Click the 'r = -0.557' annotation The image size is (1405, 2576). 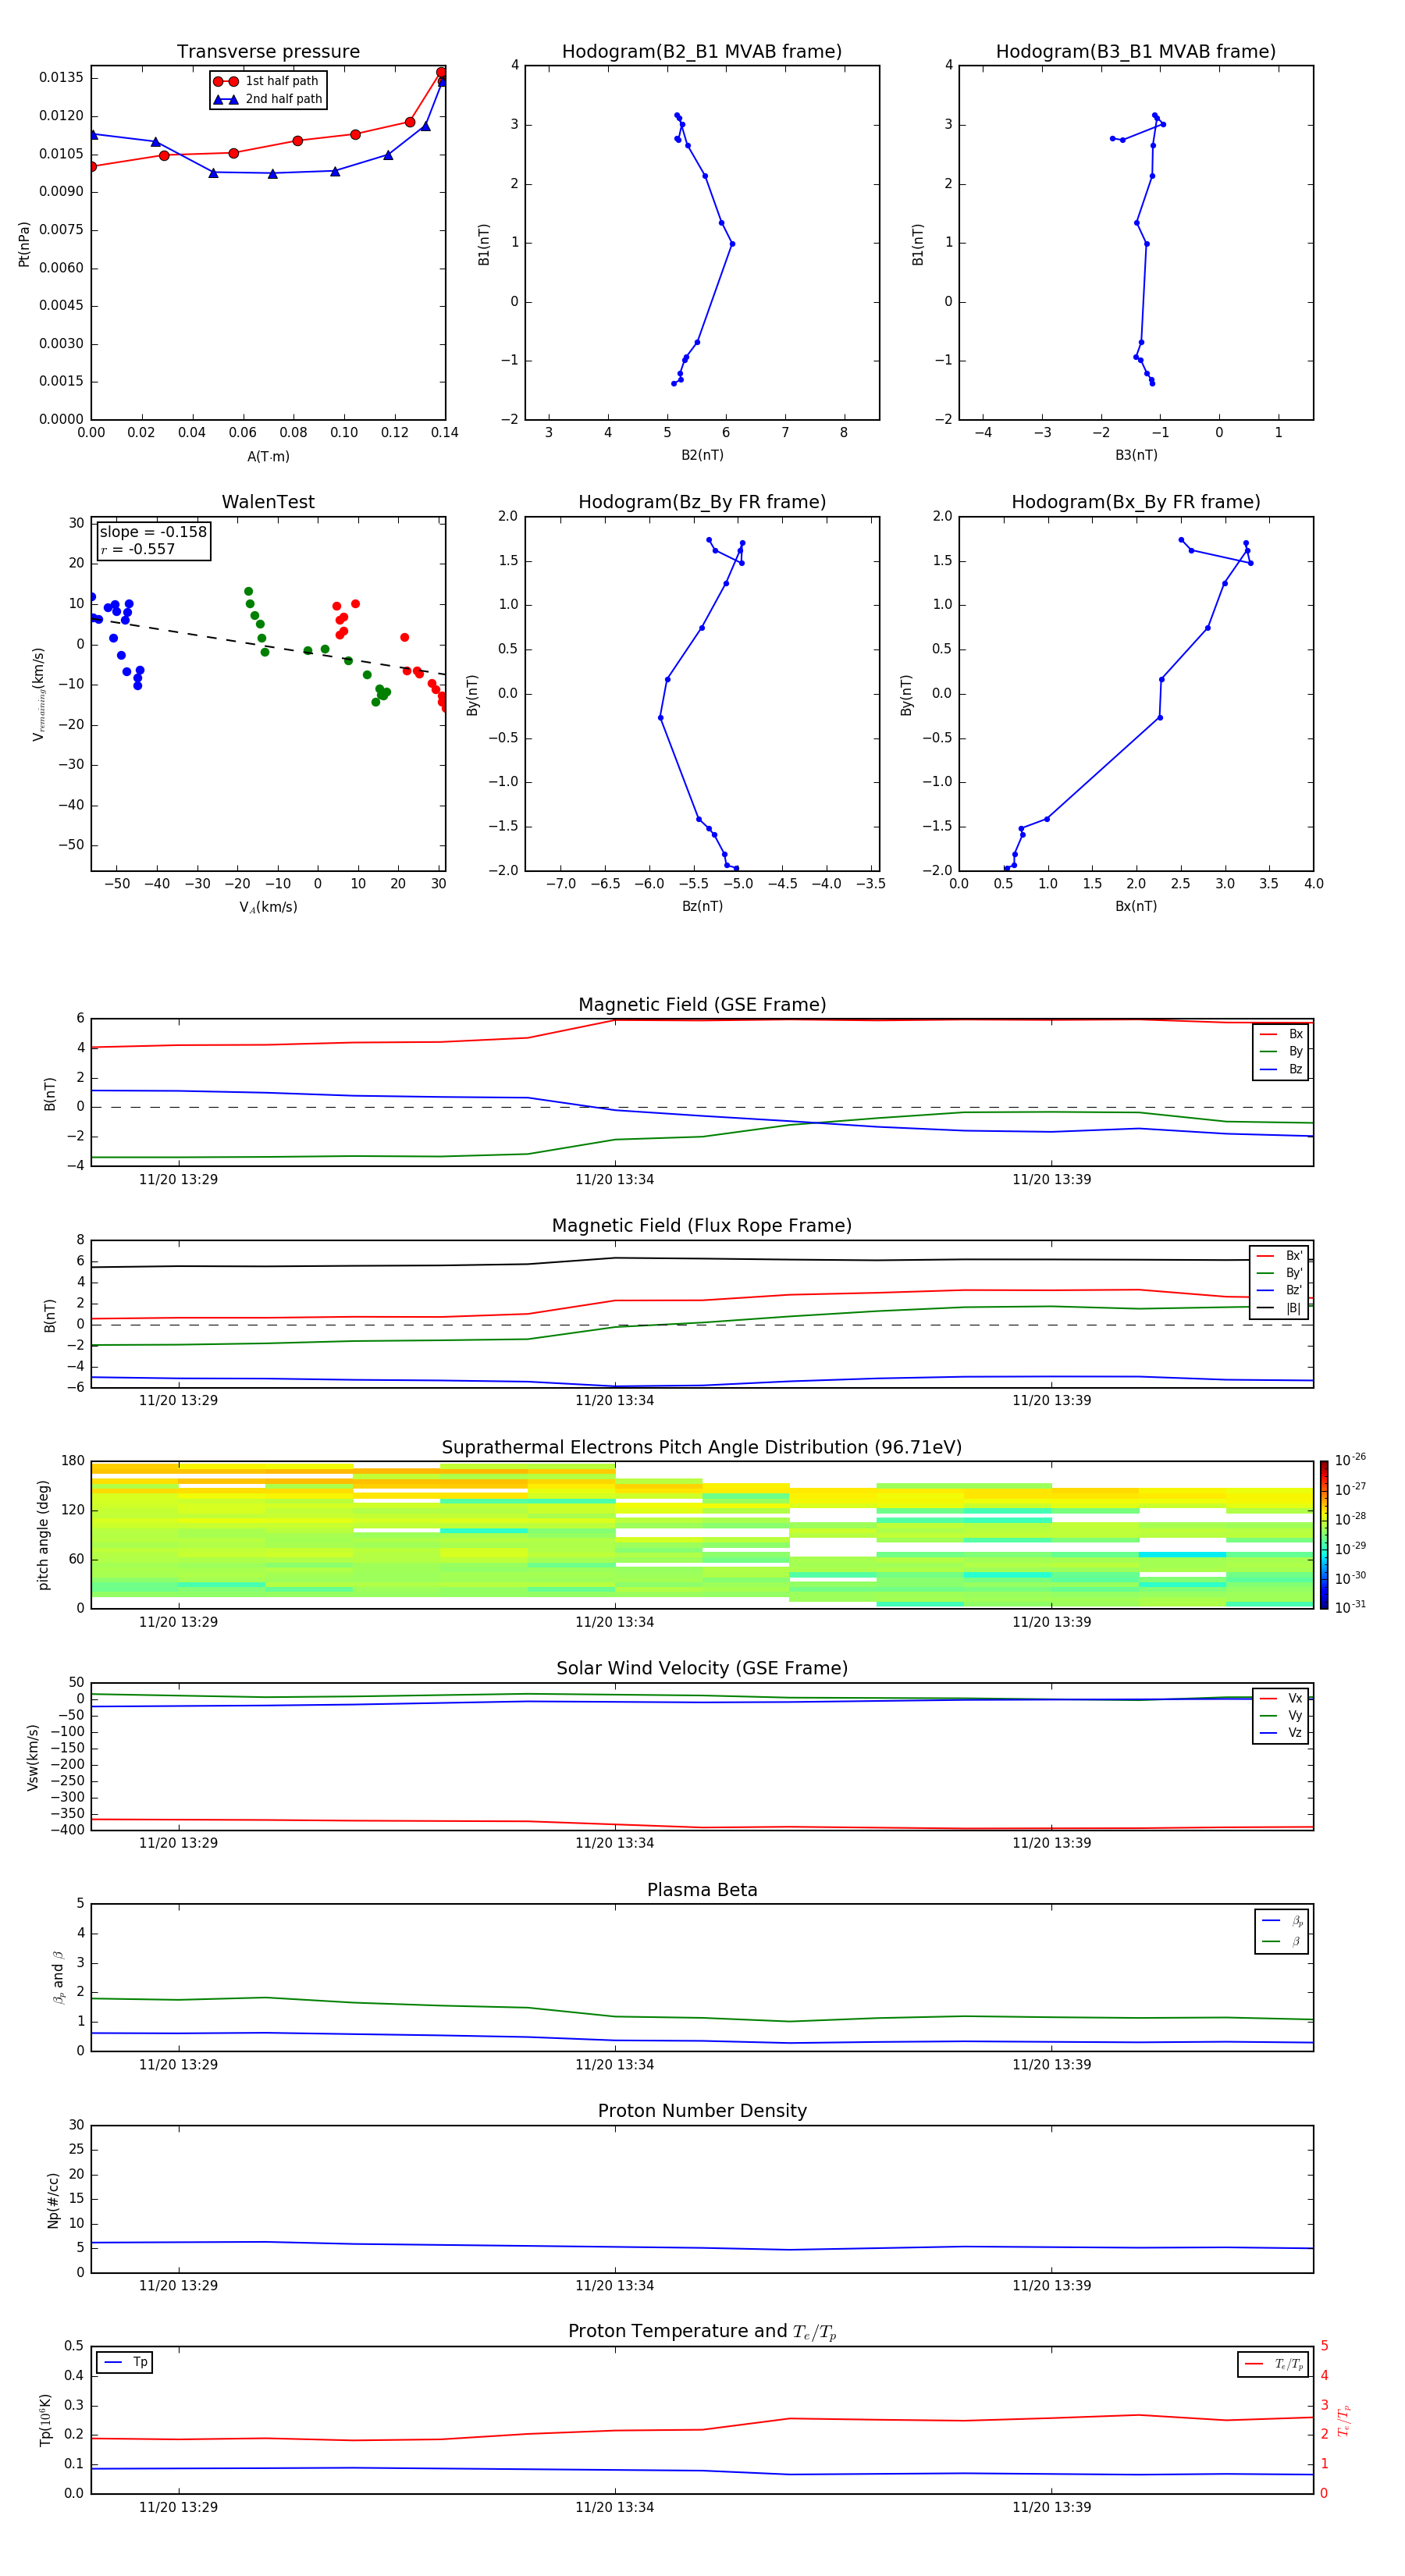(x=138, y=549)
